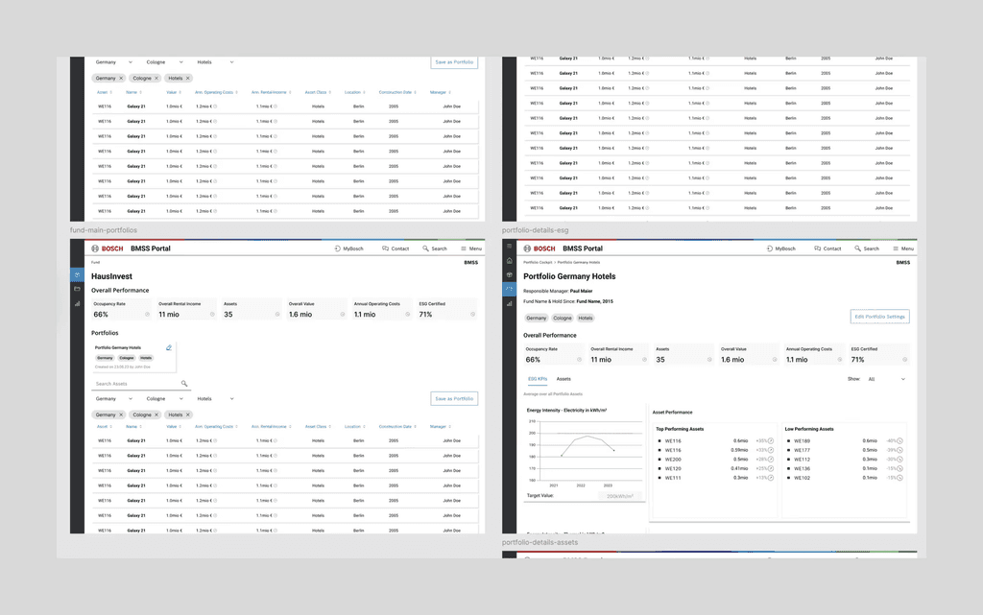Click the pencil edit icon on Portfolio Germany Hotels card

tap(169, 347)
